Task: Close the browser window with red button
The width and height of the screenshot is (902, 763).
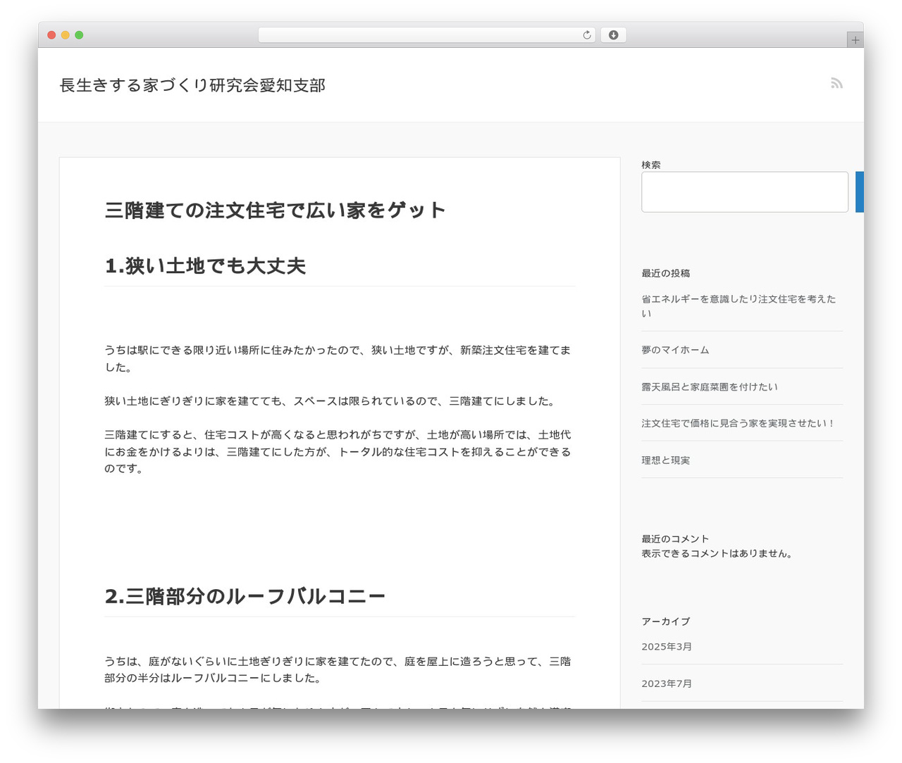Action: pyautogui.click(x=51, y=35)
